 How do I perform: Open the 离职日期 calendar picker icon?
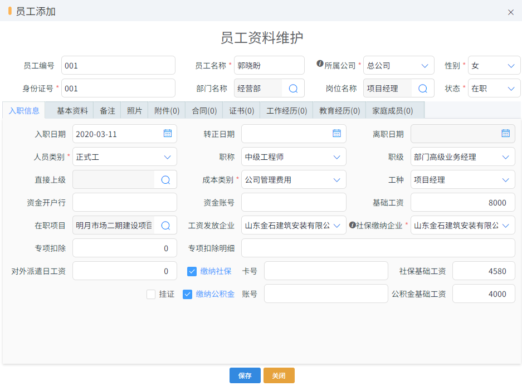(x=505, y=134)
